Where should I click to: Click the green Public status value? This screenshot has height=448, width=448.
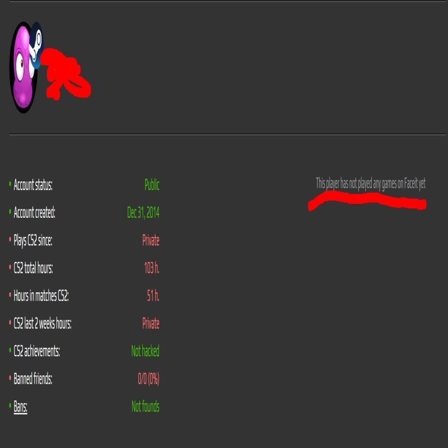point(152,185)
